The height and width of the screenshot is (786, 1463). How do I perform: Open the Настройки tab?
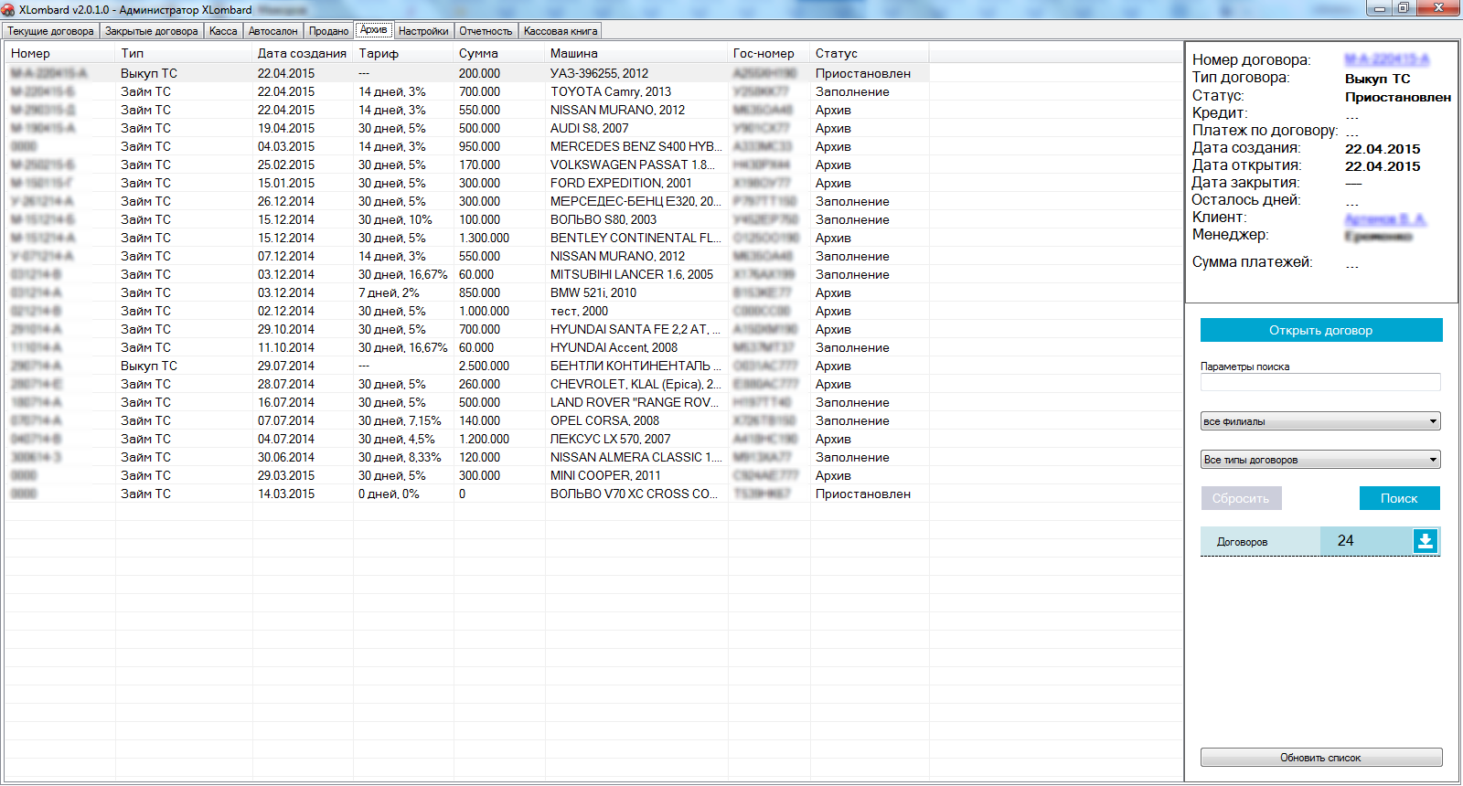[x=423, y=31]
